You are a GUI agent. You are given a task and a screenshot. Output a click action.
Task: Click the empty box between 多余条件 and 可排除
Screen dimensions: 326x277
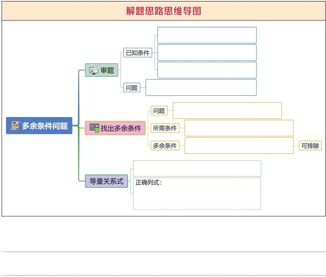(239, 145)
